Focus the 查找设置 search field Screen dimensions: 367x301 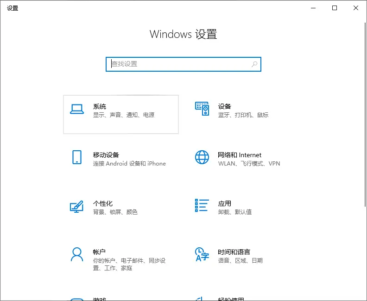point(178,64)
